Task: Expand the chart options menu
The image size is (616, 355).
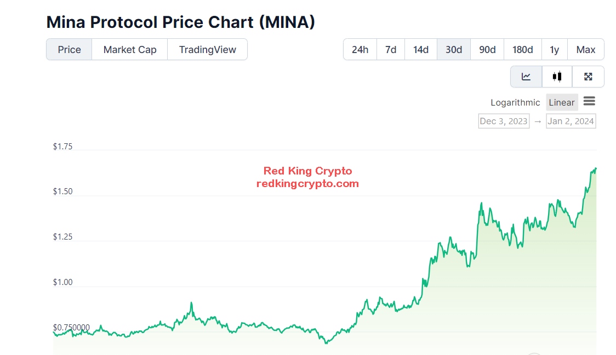Action: [589, 102]
